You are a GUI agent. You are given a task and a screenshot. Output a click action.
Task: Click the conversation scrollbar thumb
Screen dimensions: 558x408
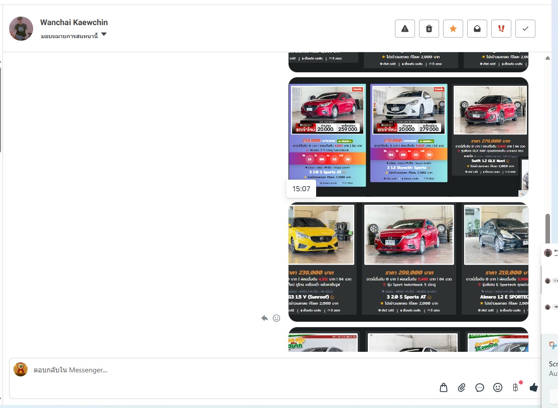coord(547,228)
